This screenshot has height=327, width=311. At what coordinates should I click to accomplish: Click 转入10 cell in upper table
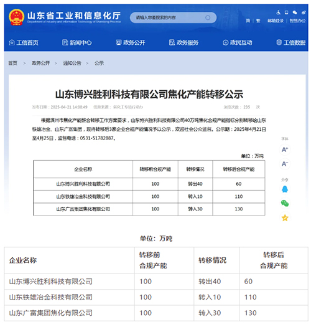195,196
